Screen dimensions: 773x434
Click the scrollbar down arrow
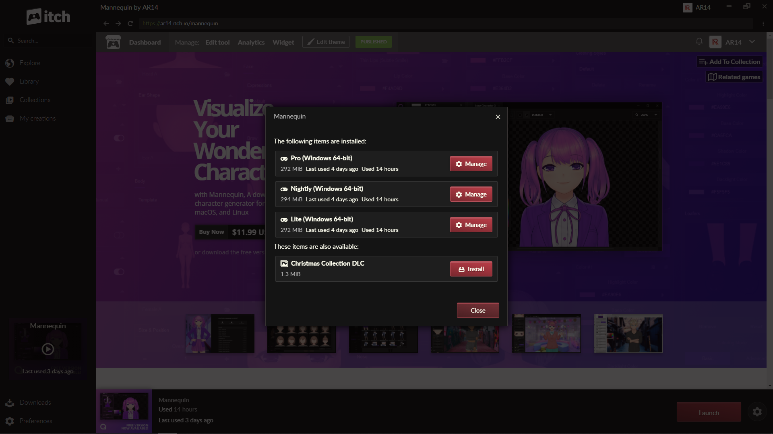770,386
